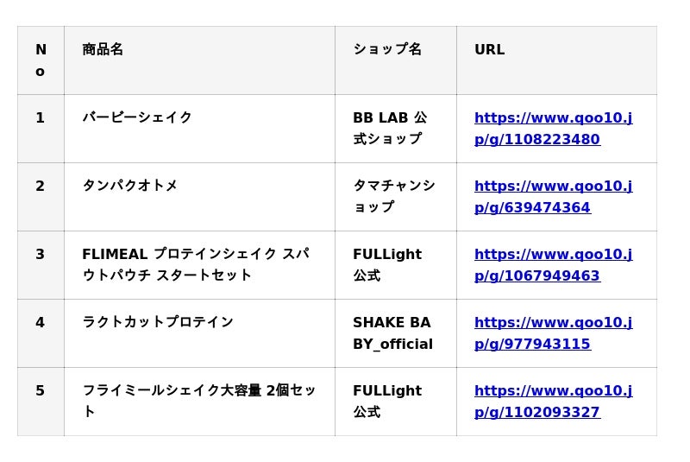The height and width of the screenshot is (462, 690).
Task: Click the FULLight 公式 shop cell in row 3
Action: [387, 264]
